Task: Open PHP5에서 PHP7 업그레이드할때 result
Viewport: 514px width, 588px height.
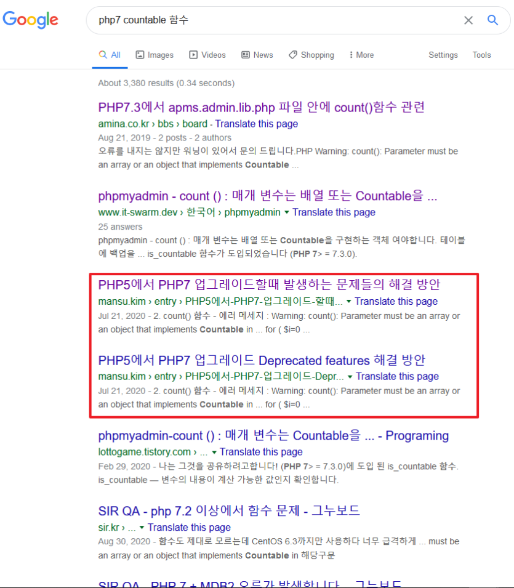Action: (269, 284)
